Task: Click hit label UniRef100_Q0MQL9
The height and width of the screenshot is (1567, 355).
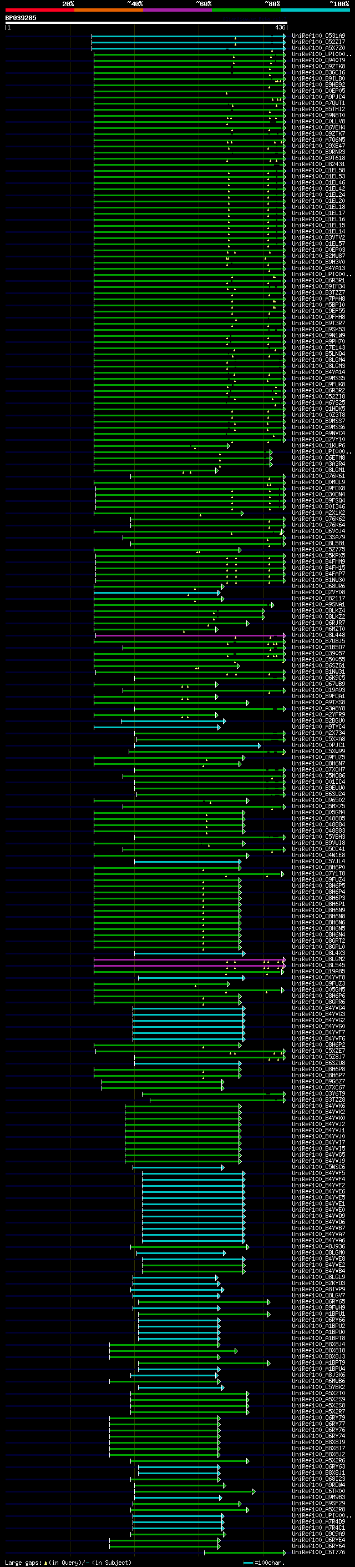Action: click(318, 482)
